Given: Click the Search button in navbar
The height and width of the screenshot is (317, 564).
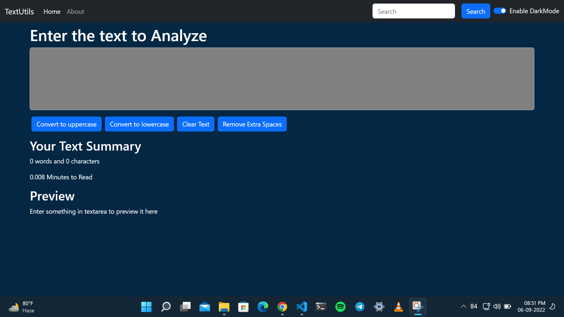Looking at the screenshot, I should pos(476,11).
